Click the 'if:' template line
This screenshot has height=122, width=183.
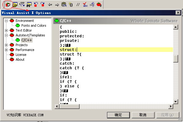pos(63,95)
